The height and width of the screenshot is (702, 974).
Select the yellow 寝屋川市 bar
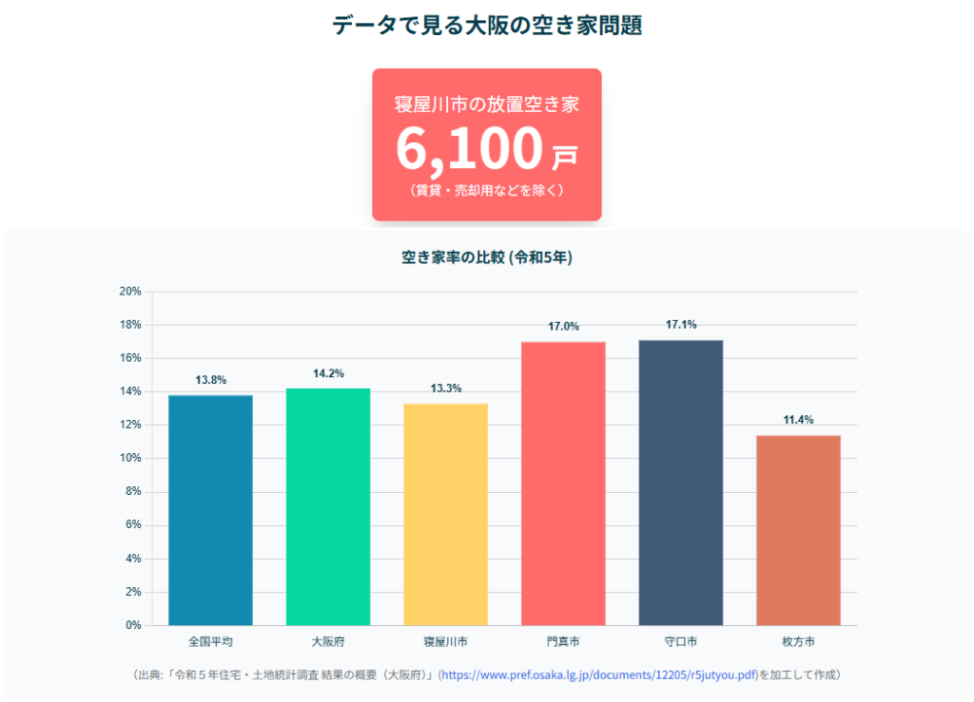pos(445,514)
